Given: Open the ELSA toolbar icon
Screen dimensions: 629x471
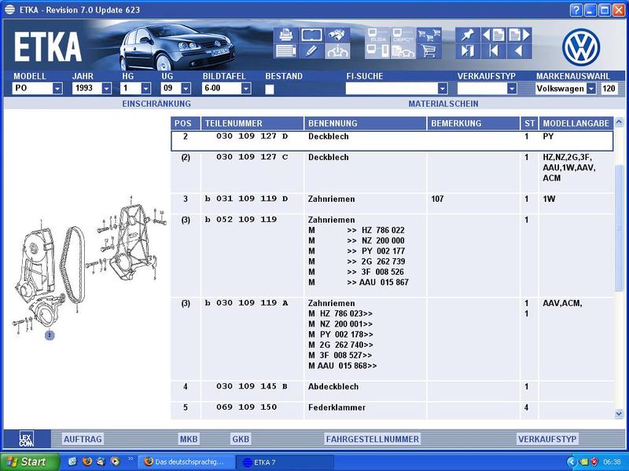Looking at the screenshot, I should [377, 35].
